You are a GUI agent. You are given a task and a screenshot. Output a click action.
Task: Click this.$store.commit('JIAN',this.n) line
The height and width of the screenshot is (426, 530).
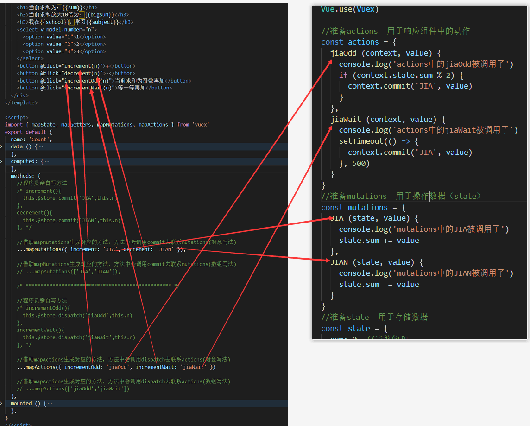click(72, 220)
